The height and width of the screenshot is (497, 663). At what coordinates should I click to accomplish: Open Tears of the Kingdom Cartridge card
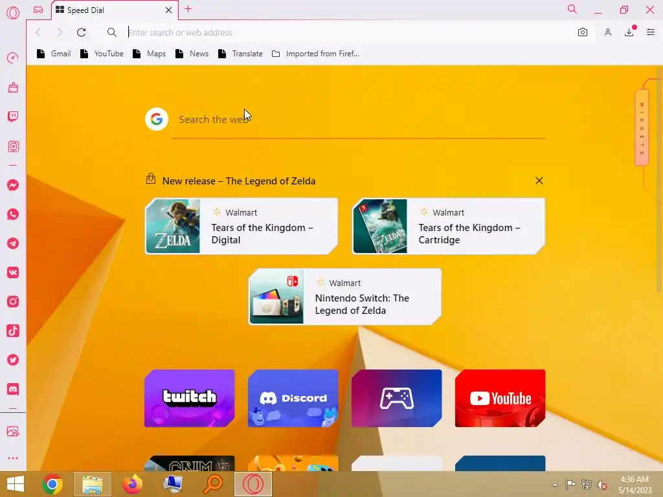coord(449,226)
